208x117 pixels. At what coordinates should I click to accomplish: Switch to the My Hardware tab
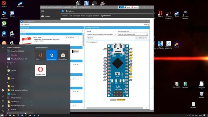click(105, 16)
